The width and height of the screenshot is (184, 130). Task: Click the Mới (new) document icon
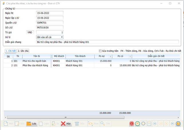click(x=9, y=124)
